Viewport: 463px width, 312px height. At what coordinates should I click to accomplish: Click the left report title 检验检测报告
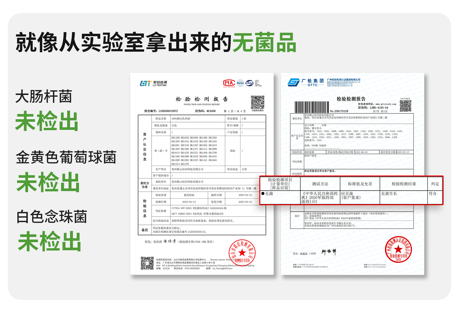pos(202,99)
